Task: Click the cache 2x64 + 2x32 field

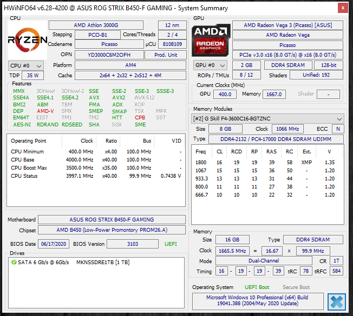Action: (x=130, y=76)
